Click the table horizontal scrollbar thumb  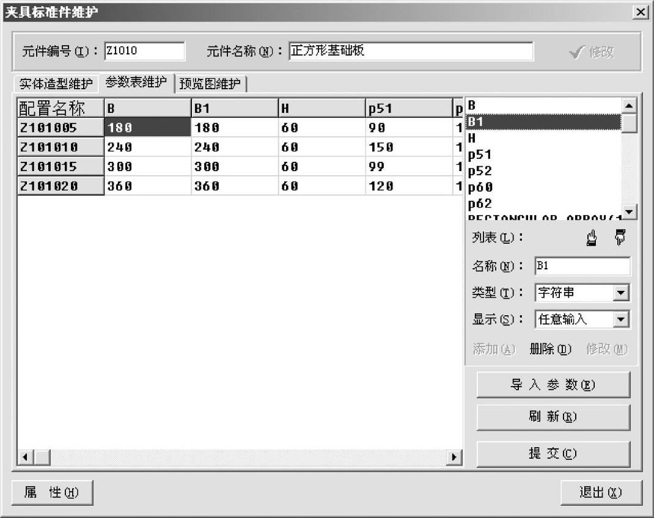(x=42, y=457)
